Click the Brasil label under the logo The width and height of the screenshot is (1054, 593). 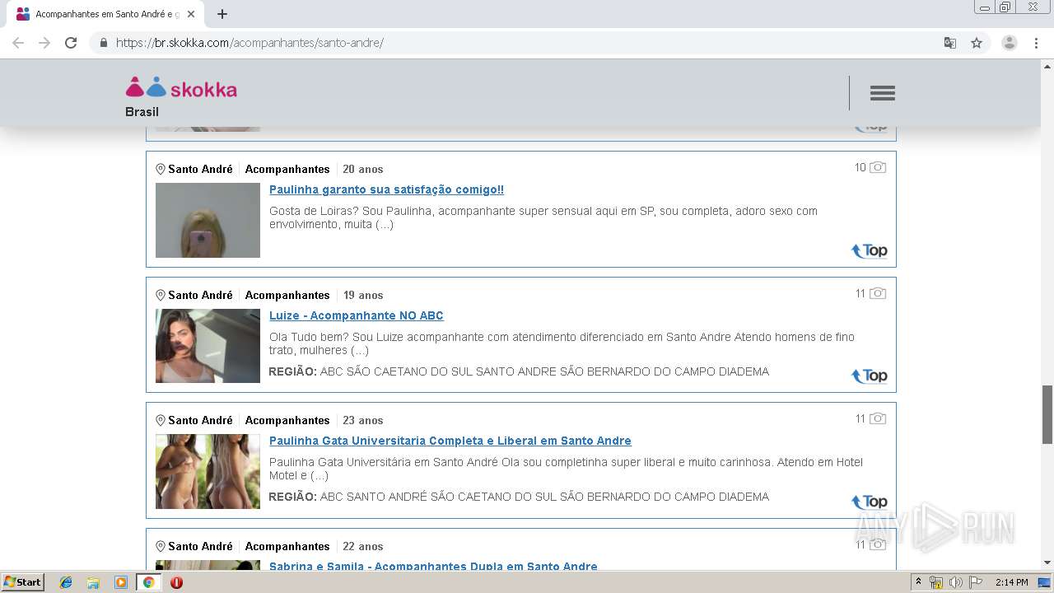[x=142, y=112]
